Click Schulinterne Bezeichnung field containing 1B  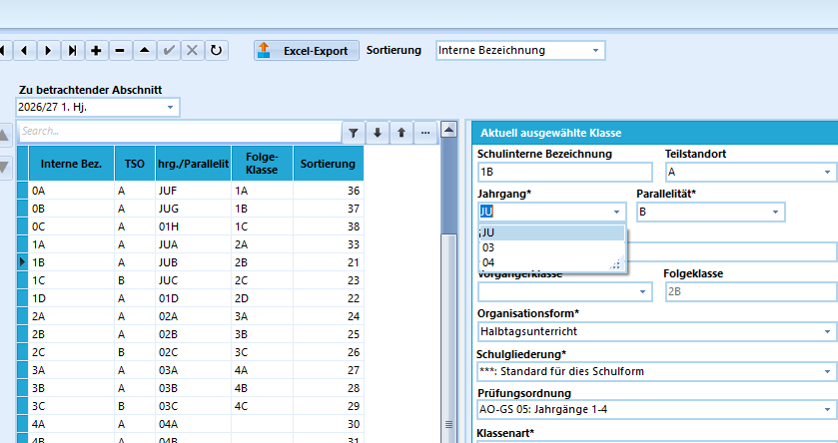pos(565,172)
